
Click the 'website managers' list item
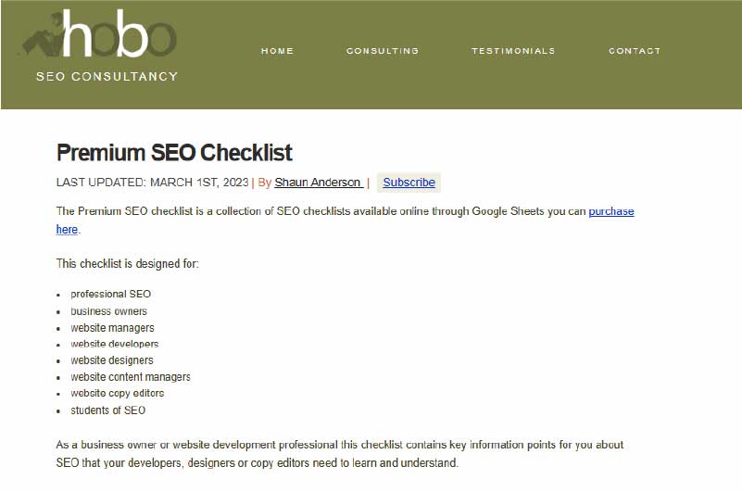pyautogui.click(x=112, y=328)
